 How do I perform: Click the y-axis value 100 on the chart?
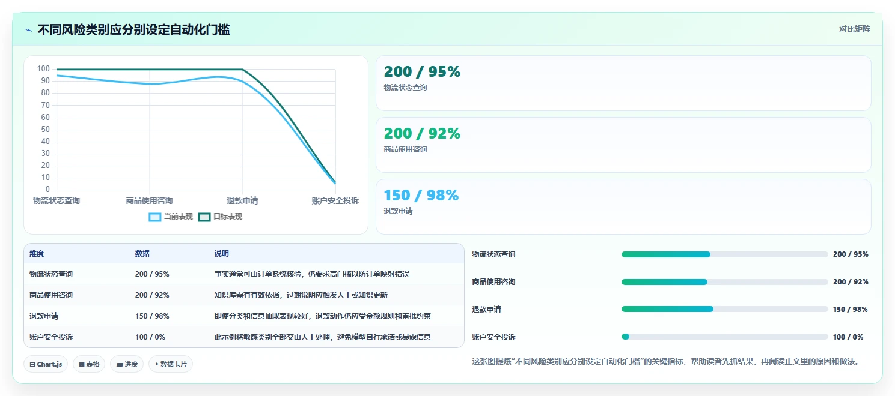pyautogui.click(x=43, y=69)
